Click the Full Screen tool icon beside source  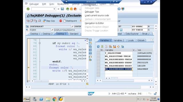pos(90,50)
